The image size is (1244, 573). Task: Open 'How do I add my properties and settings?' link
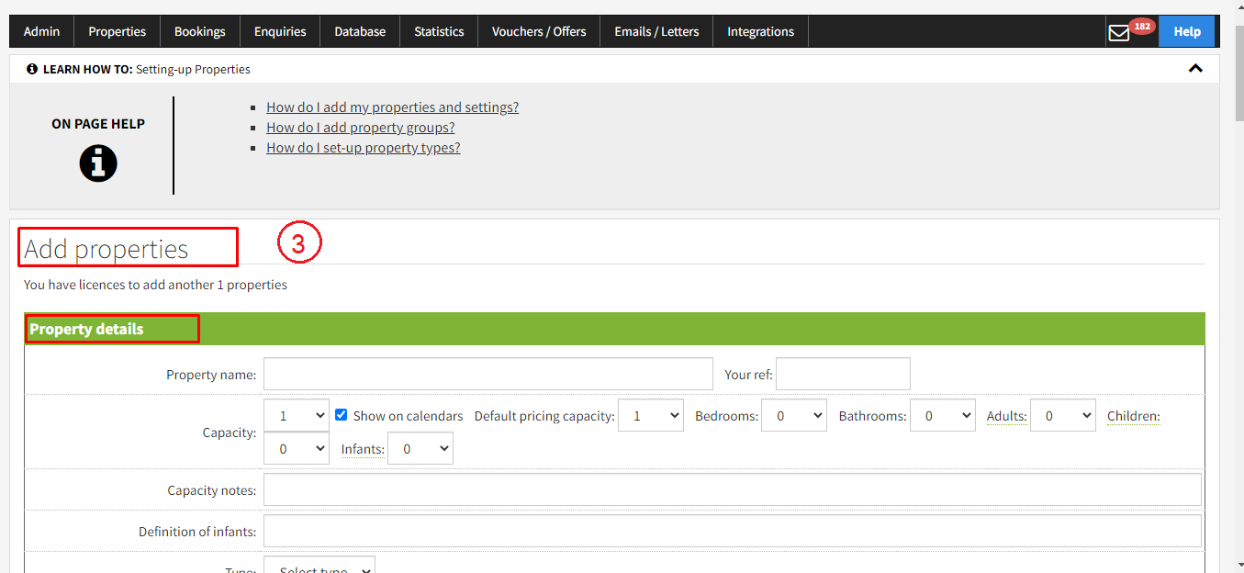tap(392, 107)
